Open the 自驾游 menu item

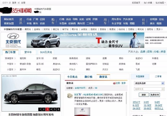(x=153, y=19)
